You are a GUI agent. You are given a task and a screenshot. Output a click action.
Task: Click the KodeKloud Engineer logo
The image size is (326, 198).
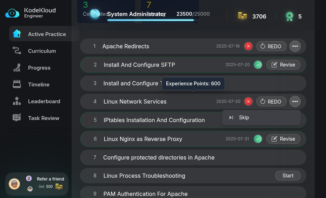click(30, 13)
